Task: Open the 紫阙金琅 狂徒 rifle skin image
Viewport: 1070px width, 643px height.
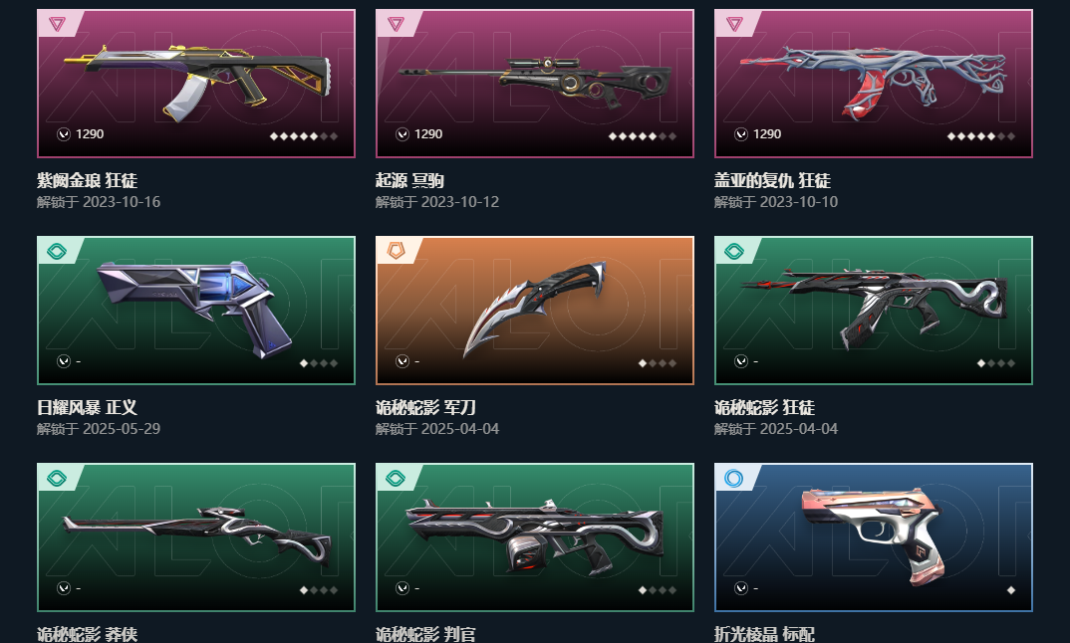Action: coord(198,79)
